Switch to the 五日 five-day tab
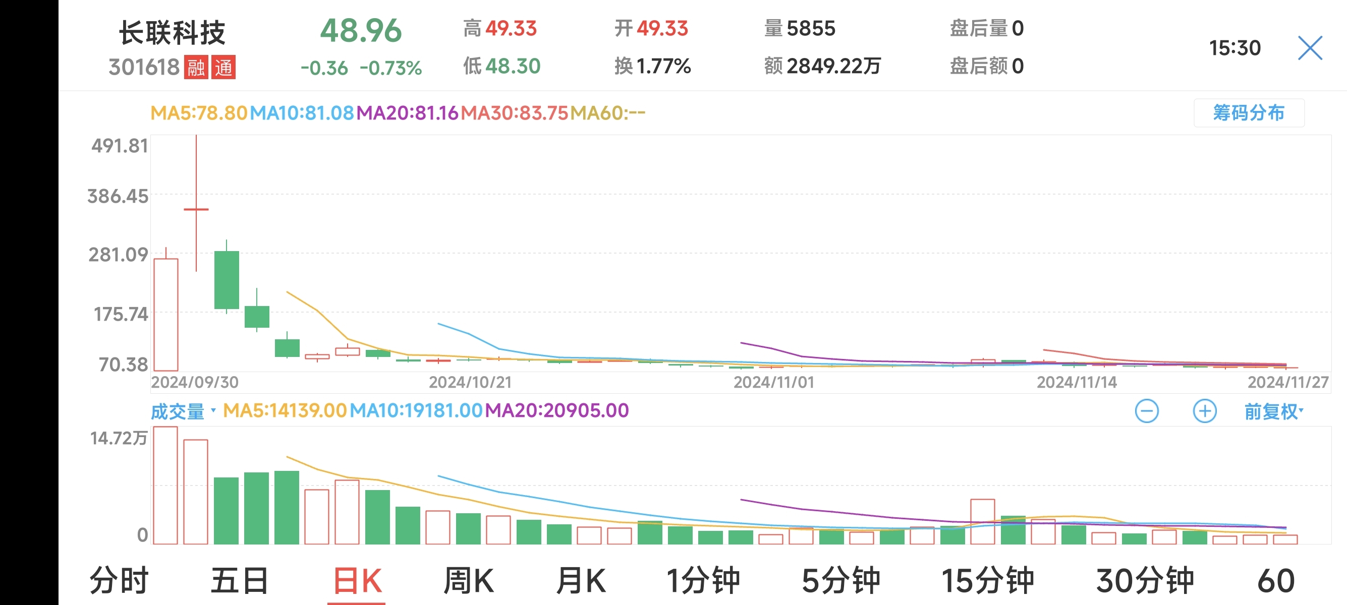Image resolution: width=1347 pixels, height=605 pixels. pyautogui.click(x=240, y=580)
